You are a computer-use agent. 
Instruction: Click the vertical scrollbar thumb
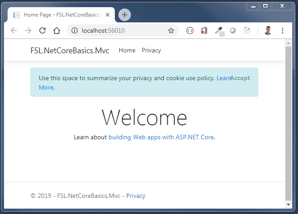point(288,124)
